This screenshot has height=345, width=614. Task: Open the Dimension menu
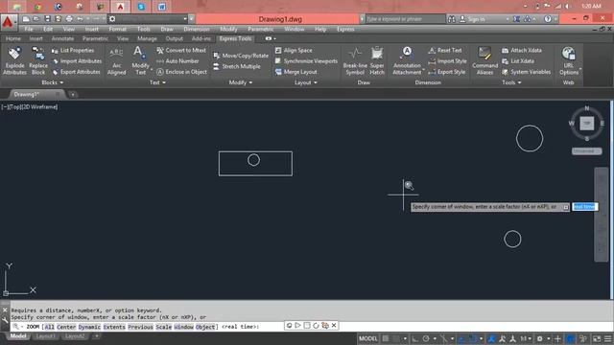pyautogui.click(x=197, y=29)
